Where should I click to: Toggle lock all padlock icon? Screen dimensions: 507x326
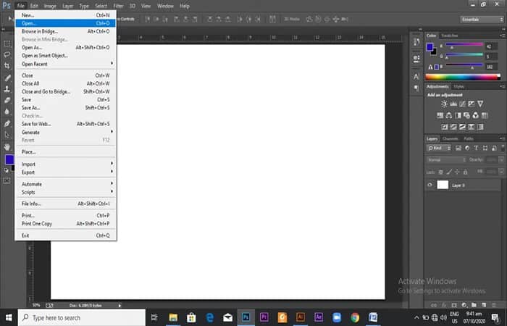coord(465,172)
